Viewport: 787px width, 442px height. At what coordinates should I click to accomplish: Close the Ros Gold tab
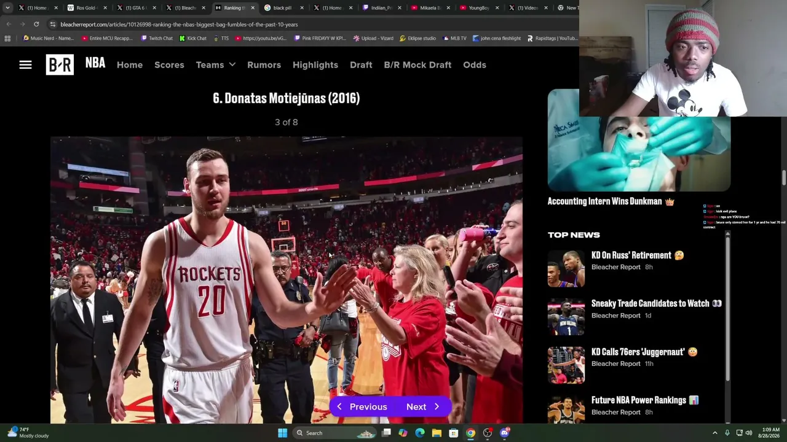105,8
